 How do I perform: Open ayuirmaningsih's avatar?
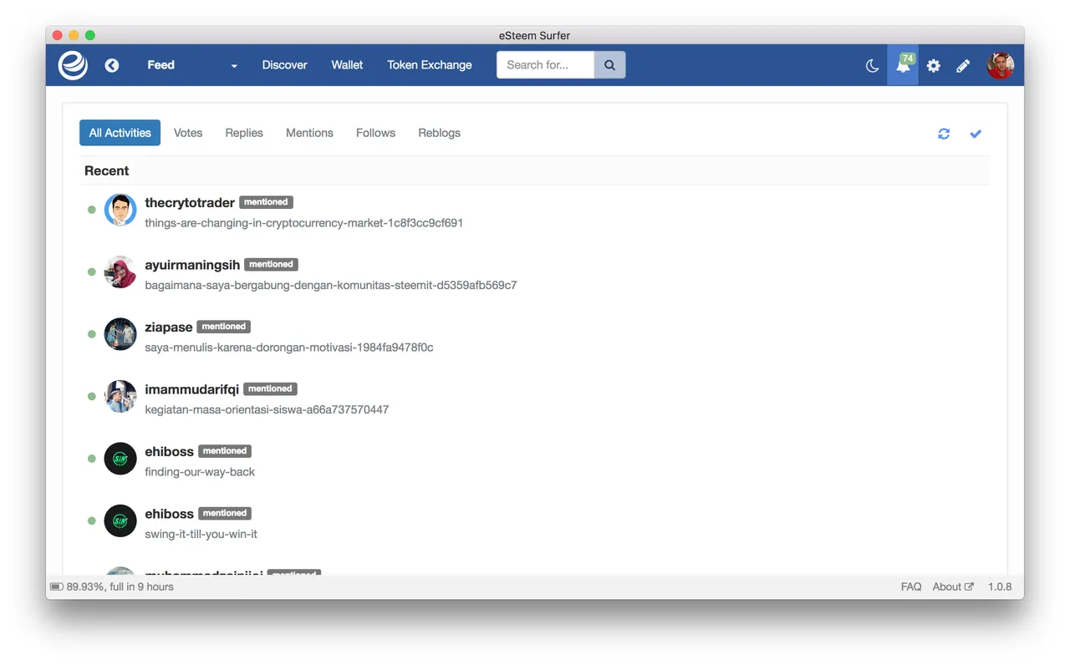120,272
